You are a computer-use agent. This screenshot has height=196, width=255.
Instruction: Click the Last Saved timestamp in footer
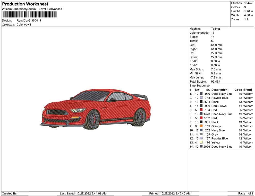[x=83, y=193]
